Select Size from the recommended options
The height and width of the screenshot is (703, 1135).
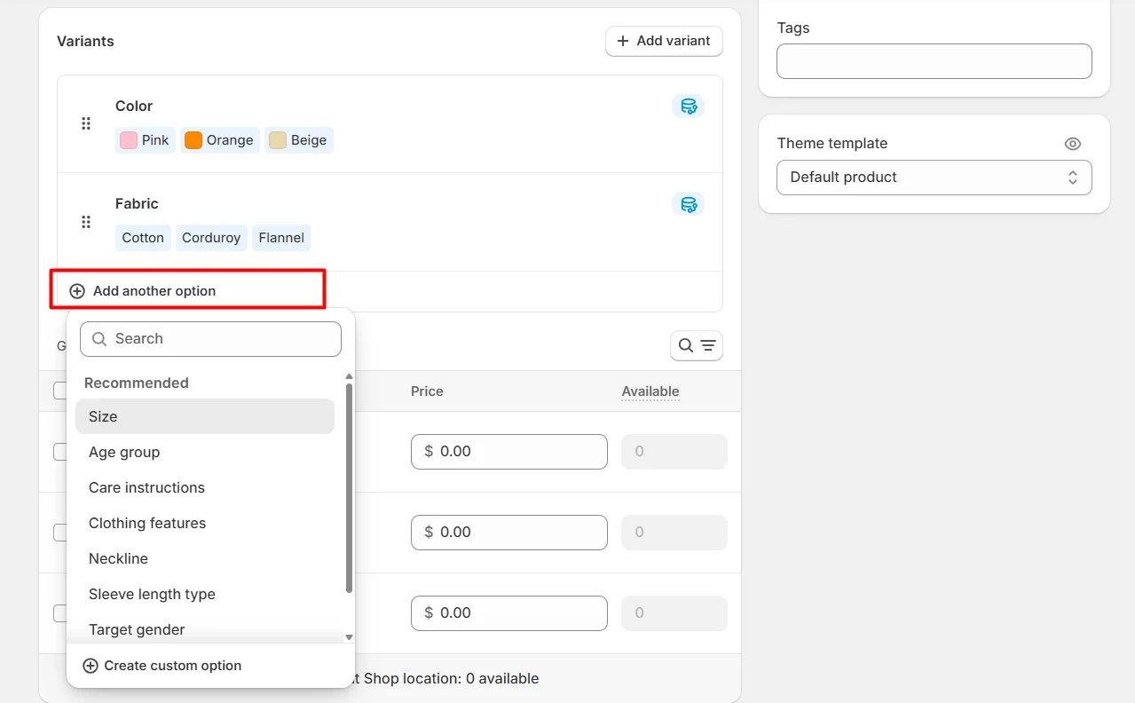[x=204, y=416]
